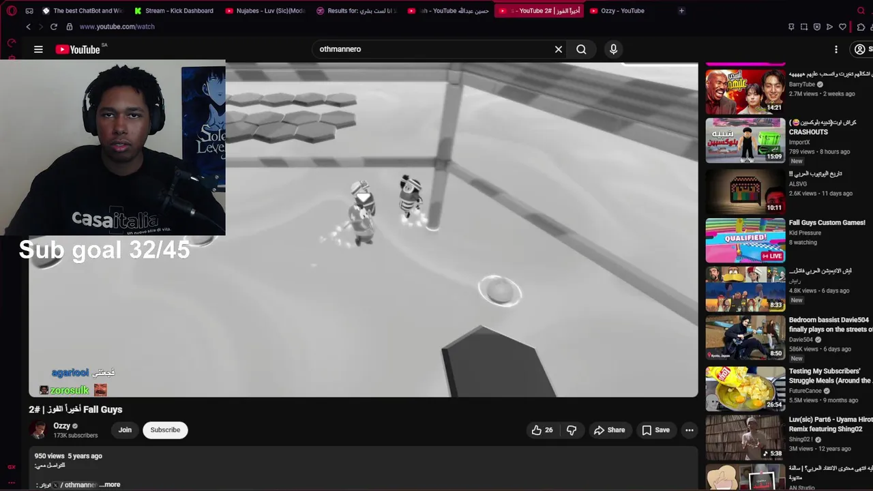
Task: Open Ozzy channel avatar
Action: [x=39, y=430]
